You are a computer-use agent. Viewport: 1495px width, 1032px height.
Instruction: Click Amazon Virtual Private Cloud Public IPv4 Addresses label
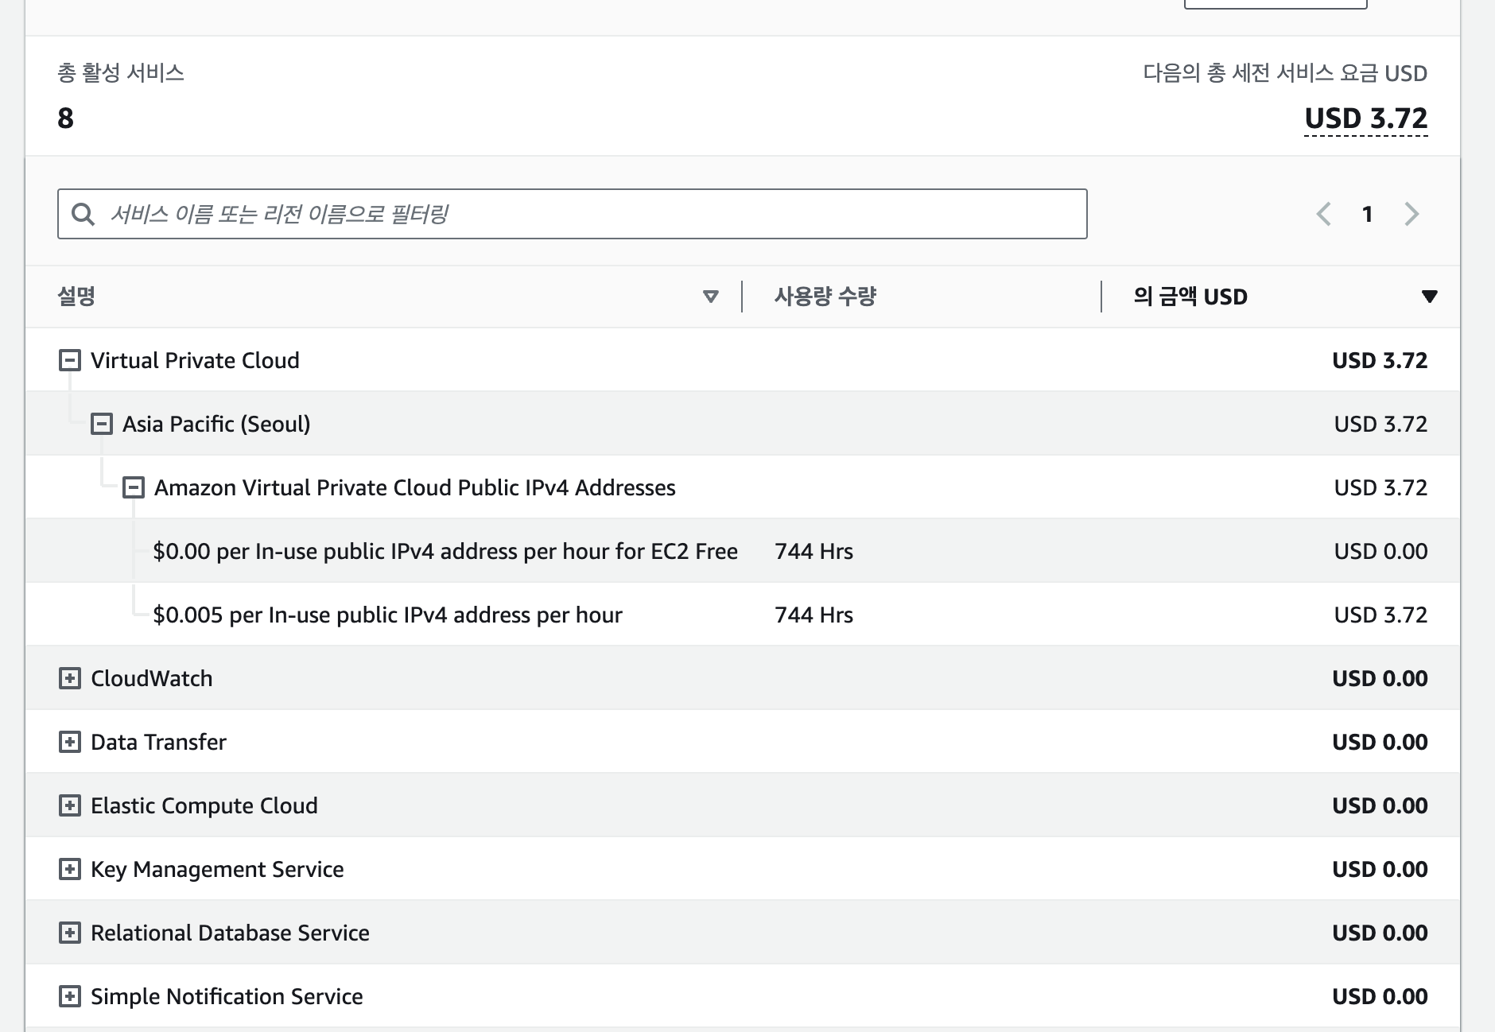(x=415, y=487)
